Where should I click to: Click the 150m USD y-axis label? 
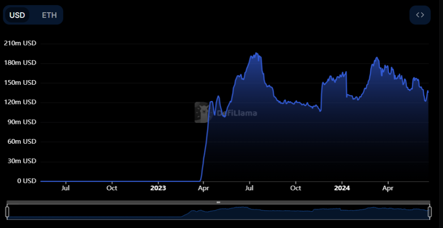click(20, 82)
